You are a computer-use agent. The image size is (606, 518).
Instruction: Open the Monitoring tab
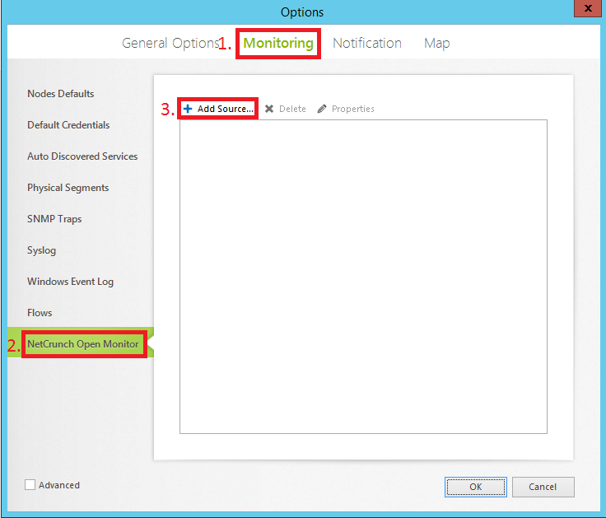277,43
